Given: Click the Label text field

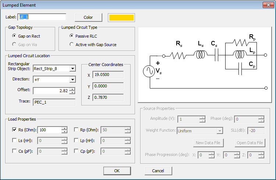Looking at the screenshot, I should pyautogui.click(x=42, y=17).
